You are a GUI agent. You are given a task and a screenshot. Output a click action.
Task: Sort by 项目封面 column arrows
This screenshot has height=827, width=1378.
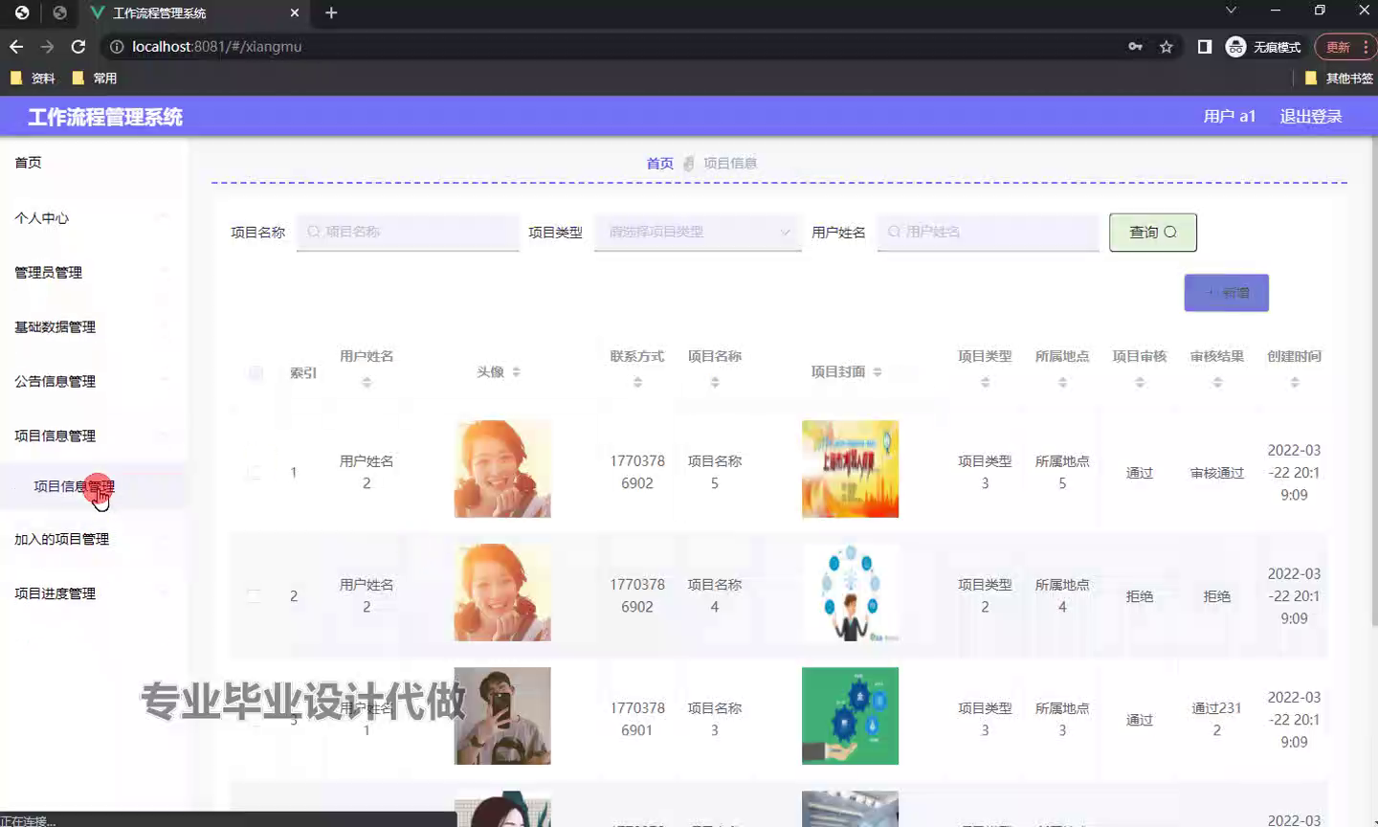pyautogui.click(x=877, y=371)
